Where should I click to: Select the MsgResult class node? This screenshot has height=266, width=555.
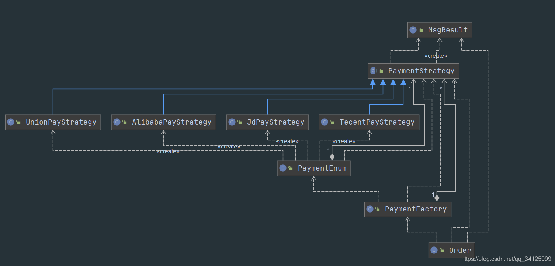[x=440, y=30]
